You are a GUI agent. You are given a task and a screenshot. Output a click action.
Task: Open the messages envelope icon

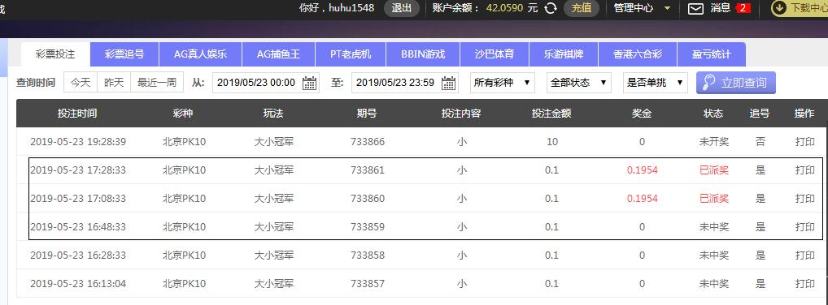696,8
